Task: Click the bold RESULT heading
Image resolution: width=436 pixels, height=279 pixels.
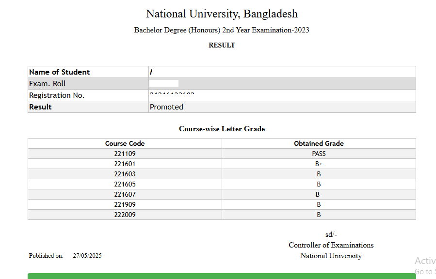Action: tap(222, 45)
